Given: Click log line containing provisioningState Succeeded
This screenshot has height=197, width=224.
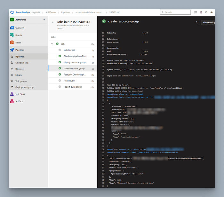Looking at the screenshot, I should [127, 174].
